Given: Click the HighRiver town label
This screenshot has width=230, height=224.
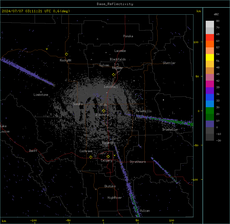Looking at the screenshot, I should click(x=115, y=198).
